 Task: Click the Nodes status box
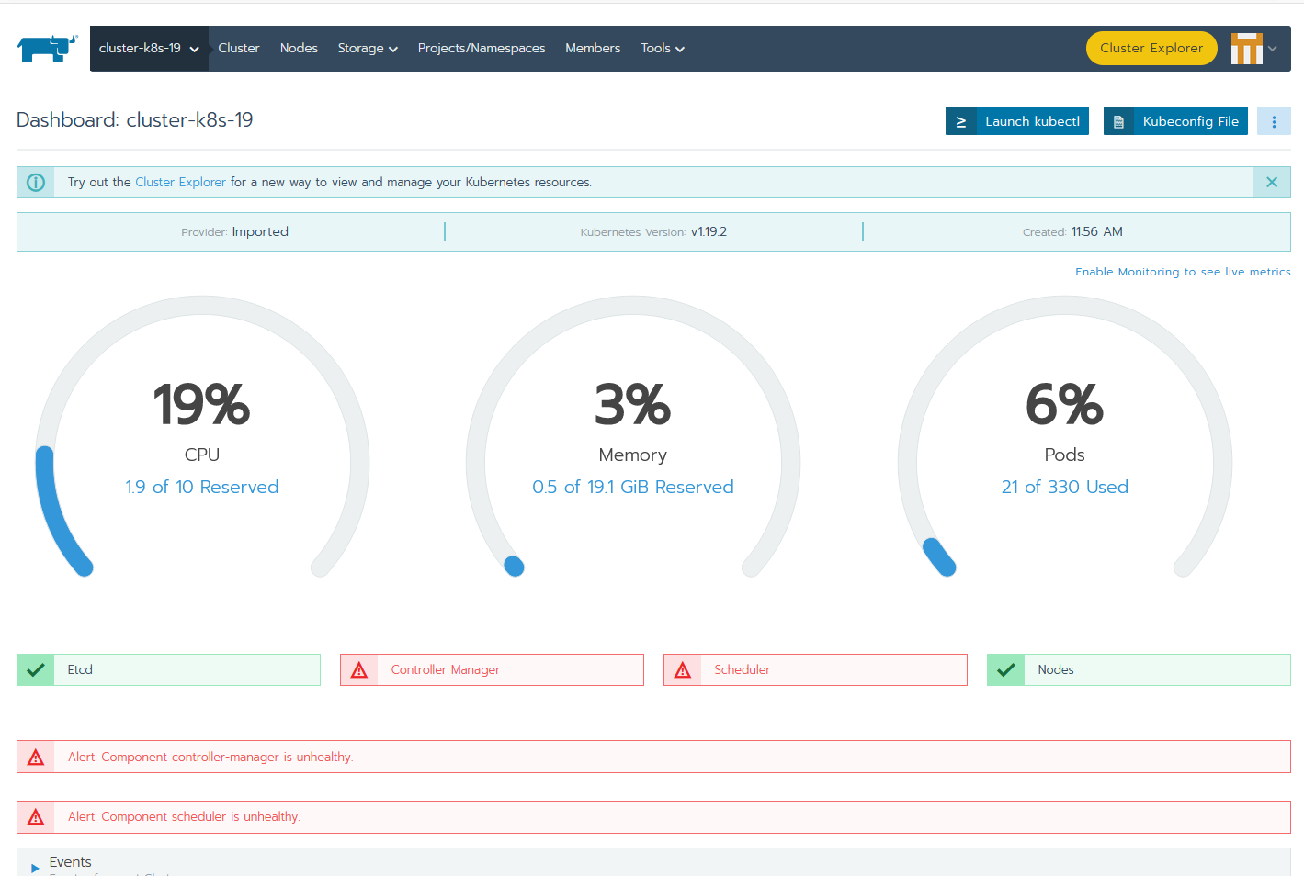1139,670
